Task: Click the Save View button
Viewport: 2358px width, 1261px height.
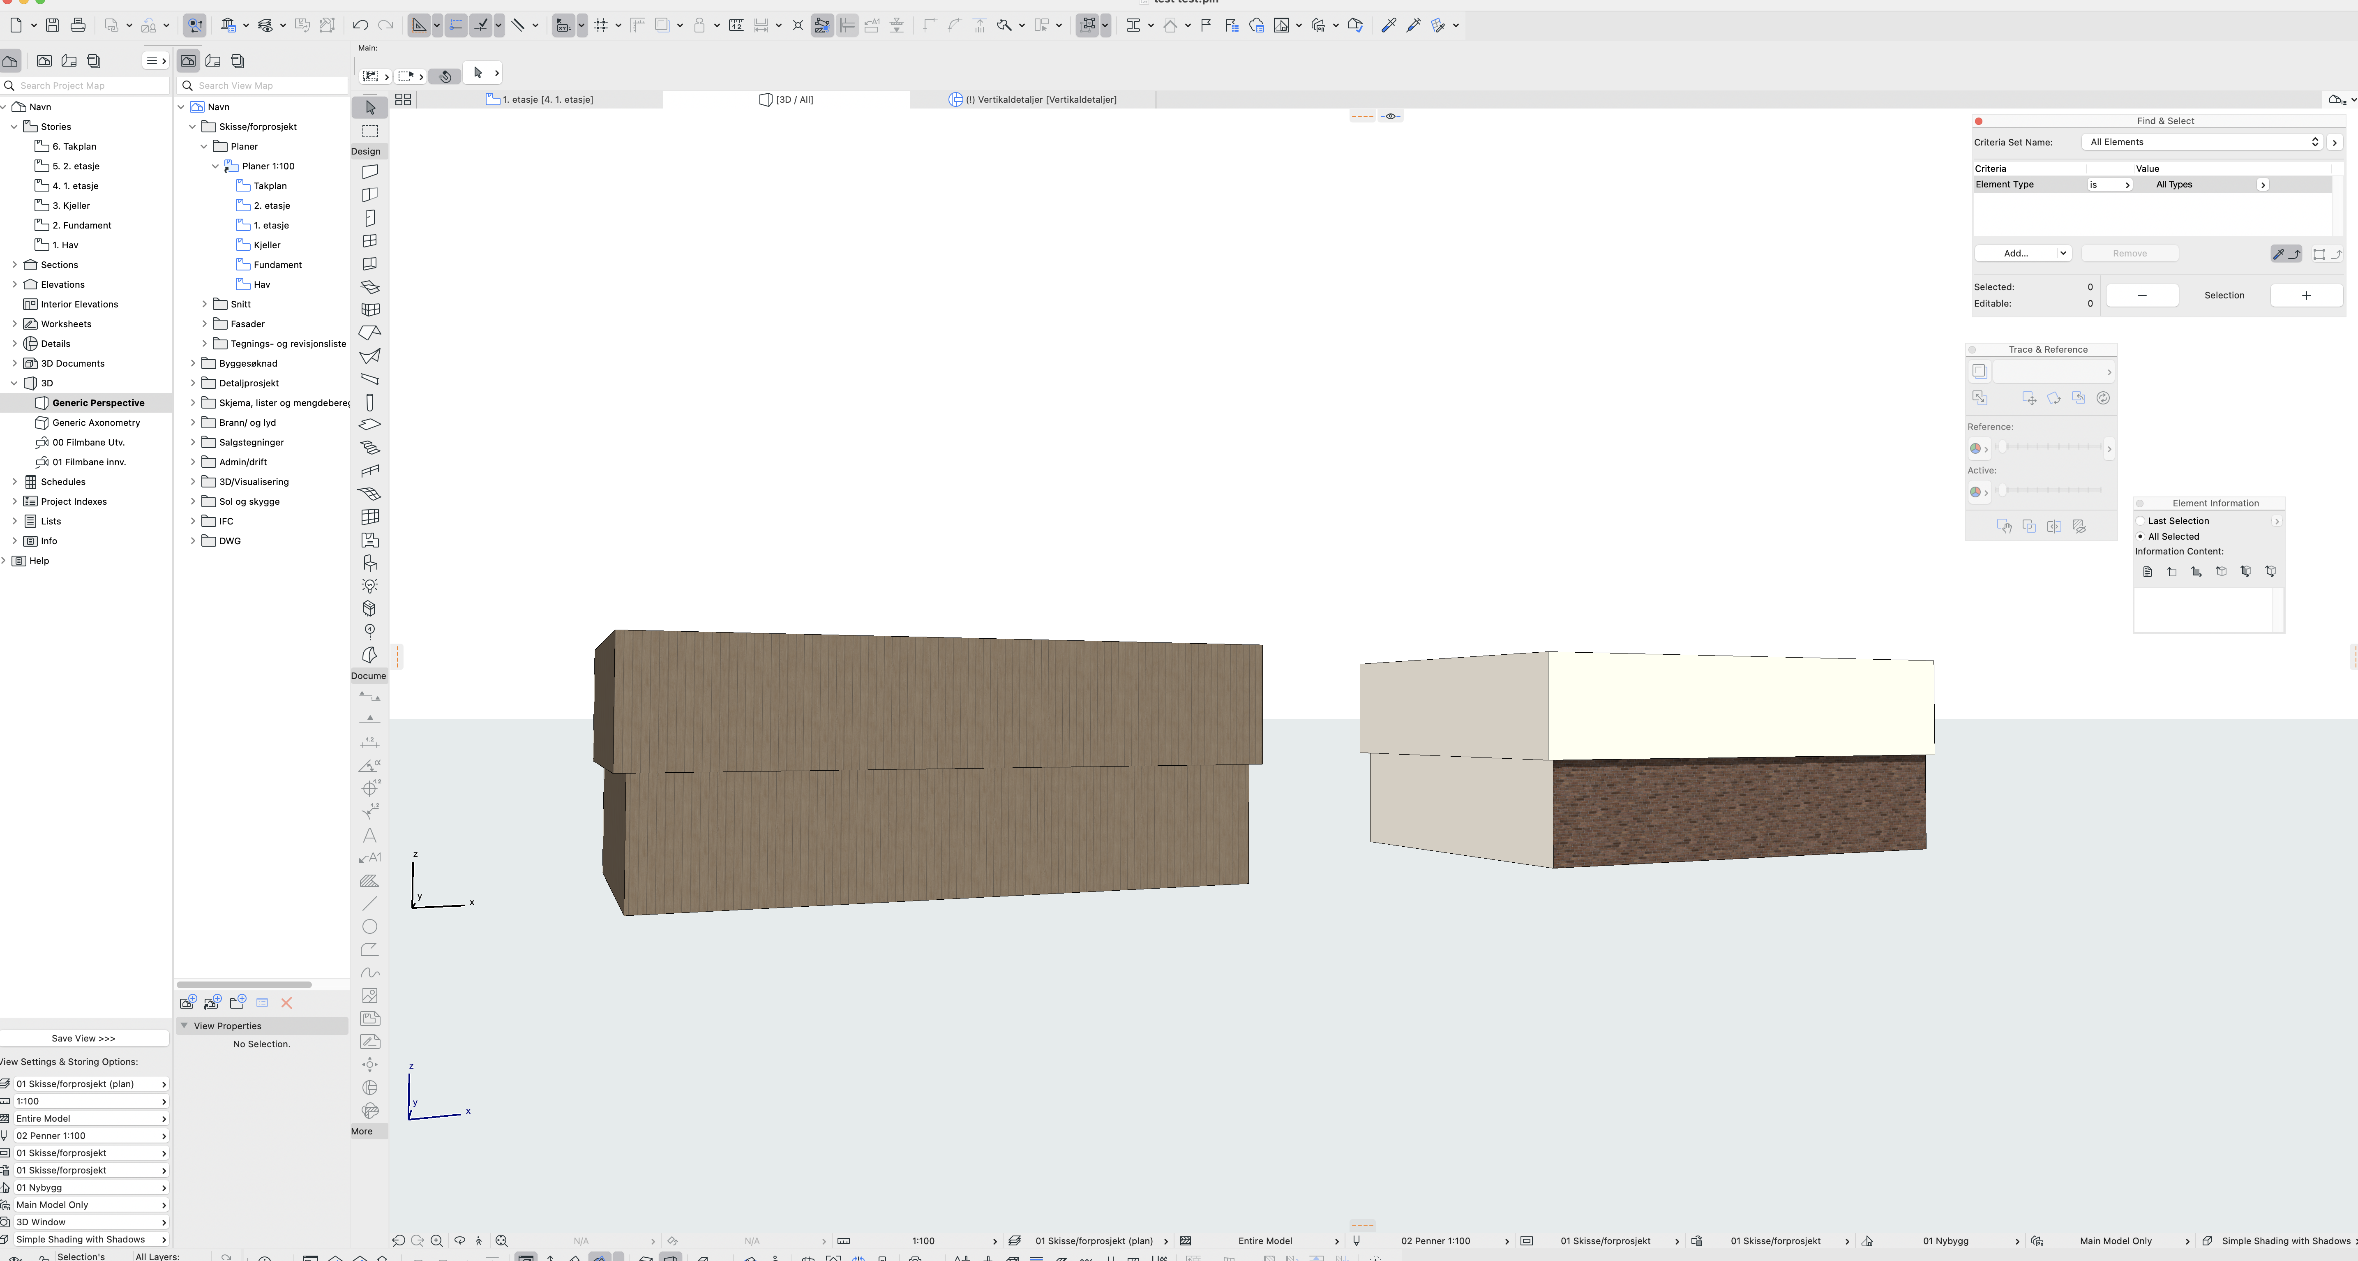Action: tap(83, 1039)
